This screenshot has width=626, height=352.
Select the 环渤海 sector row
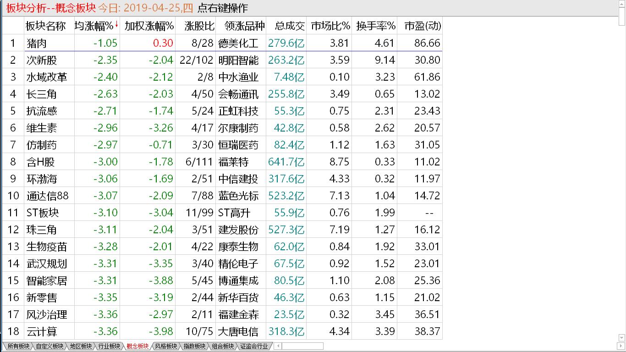222,179
